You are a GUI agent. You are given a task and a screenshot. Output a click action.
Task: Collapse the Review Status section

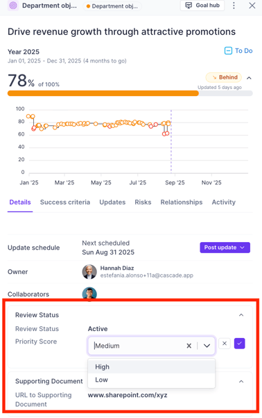pos(241,315)
